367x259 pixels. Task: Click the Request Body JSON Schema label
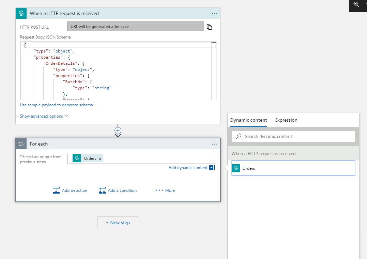[45, 37]
